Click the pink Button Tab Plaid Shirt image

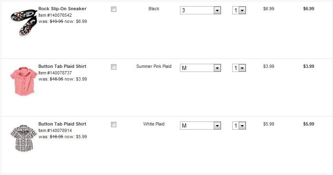(23, 80)
